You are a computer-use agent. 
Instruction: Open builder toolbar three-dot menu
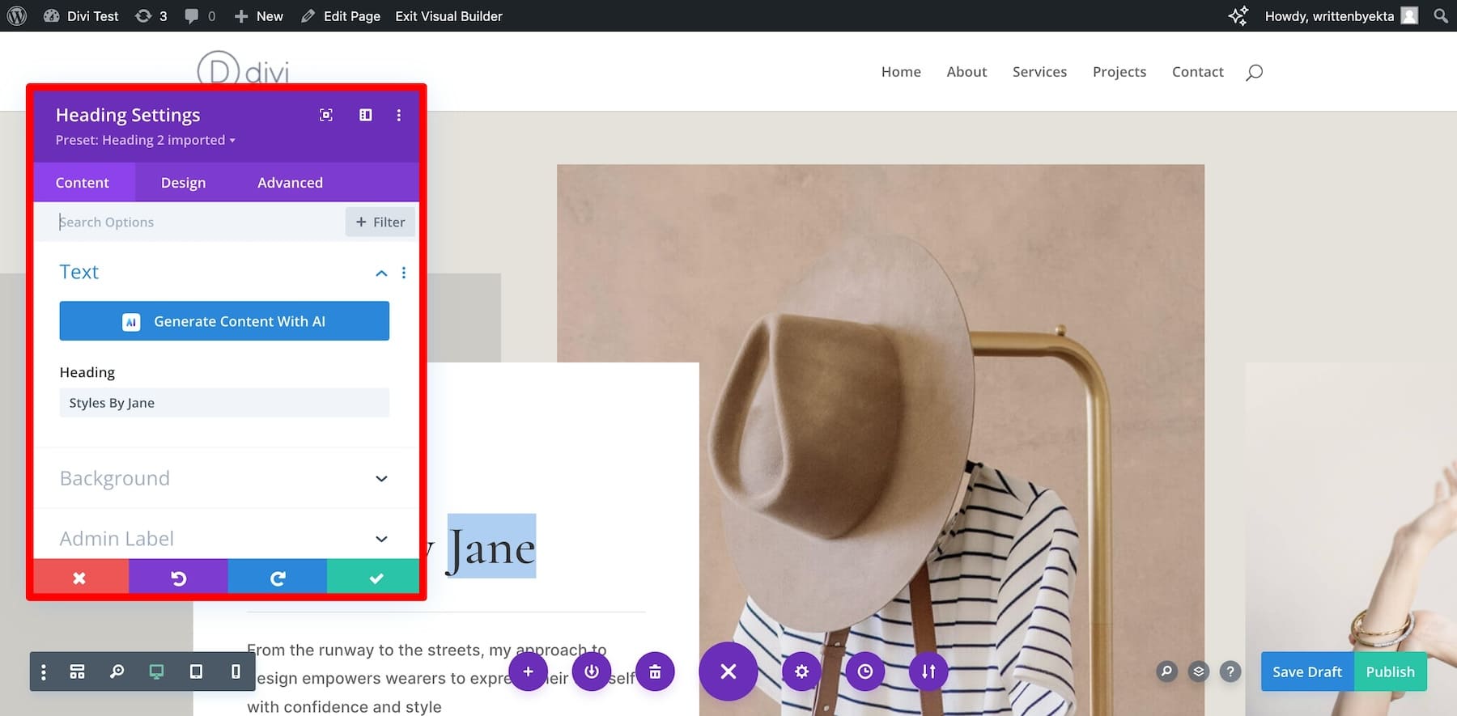44,672
